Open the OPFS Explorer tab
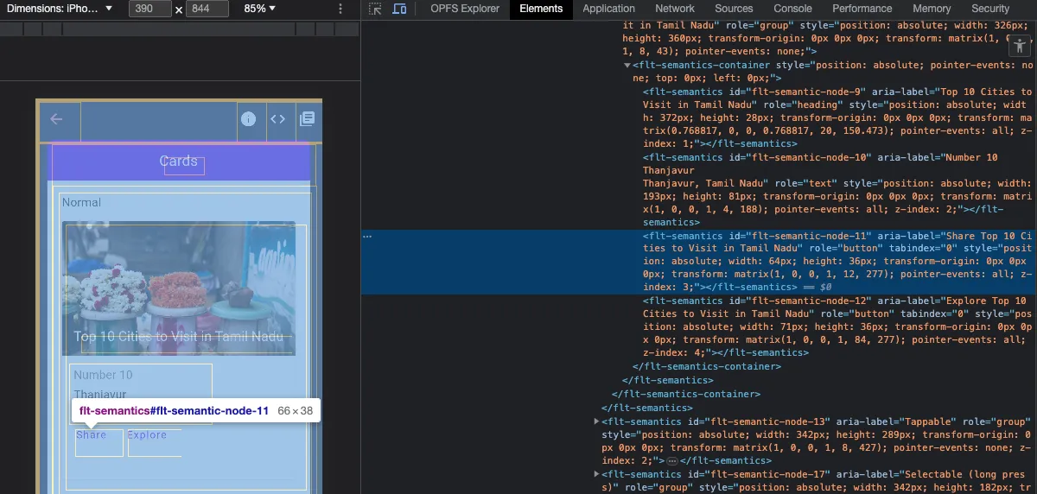The width and height of the screenshot is (1037, 494). click(x=465, y=9)
